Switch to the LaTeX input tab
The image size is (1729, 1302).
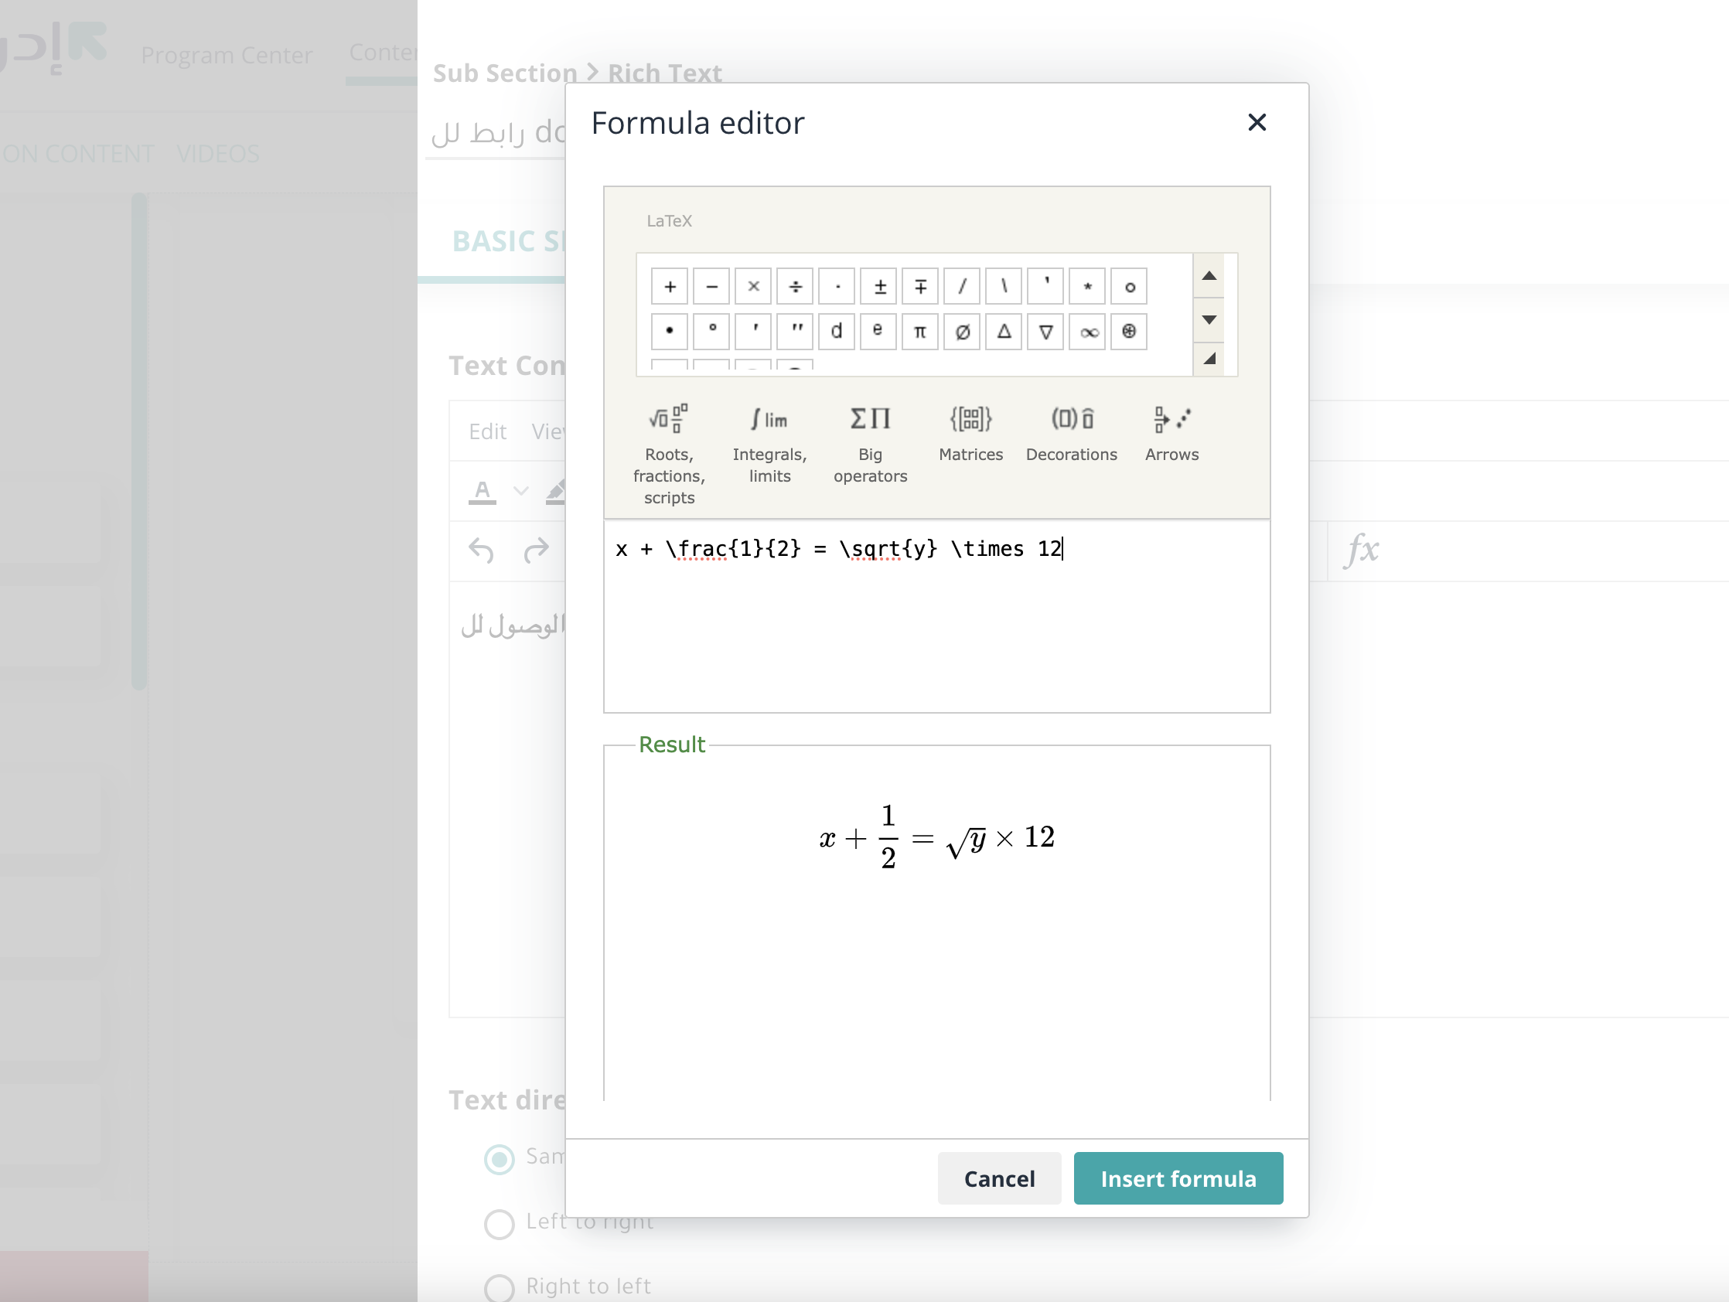(672, 220)
